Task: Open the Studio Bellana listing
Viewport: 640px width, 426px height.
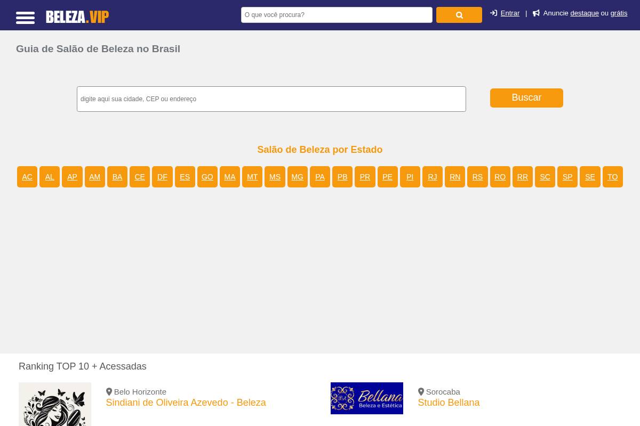Action: pyautogui.click(x=449, y=403)
